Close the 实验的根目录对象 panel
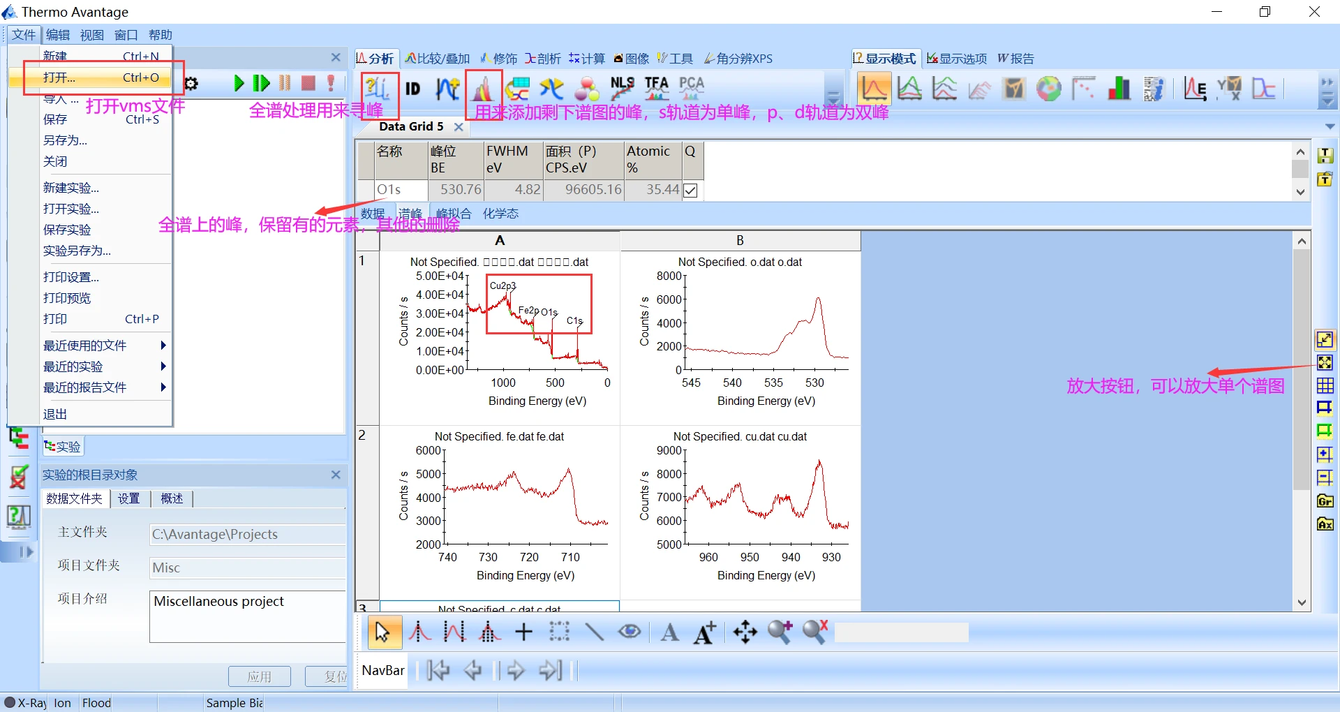Screen dimensions: 1340x712 336,475
